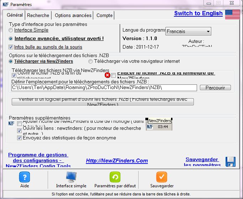243x199 pixels.
Task: Toggle Ouvrir les liens newzfinders checkbox
Action: point(19,131)
